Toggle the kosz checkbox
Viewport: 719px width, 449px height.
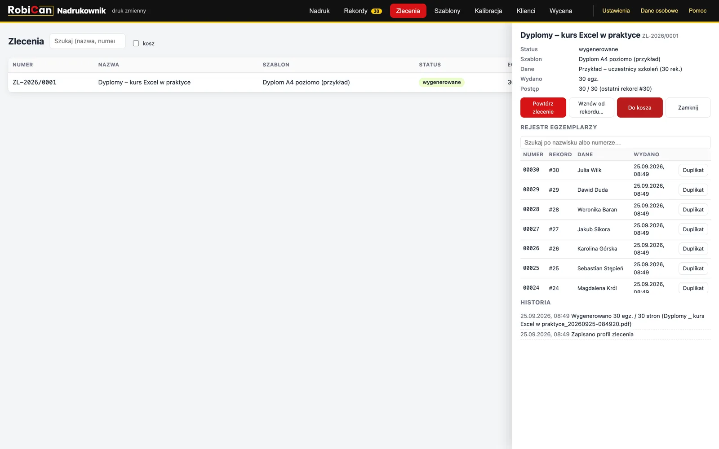pos(136,44)
